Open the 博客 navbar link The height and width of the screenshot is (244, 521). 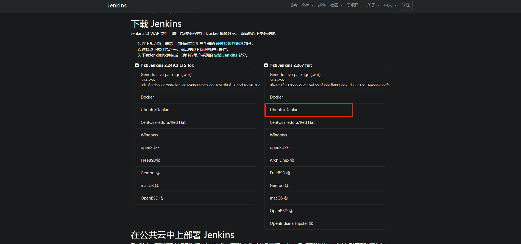pos(293,5)
